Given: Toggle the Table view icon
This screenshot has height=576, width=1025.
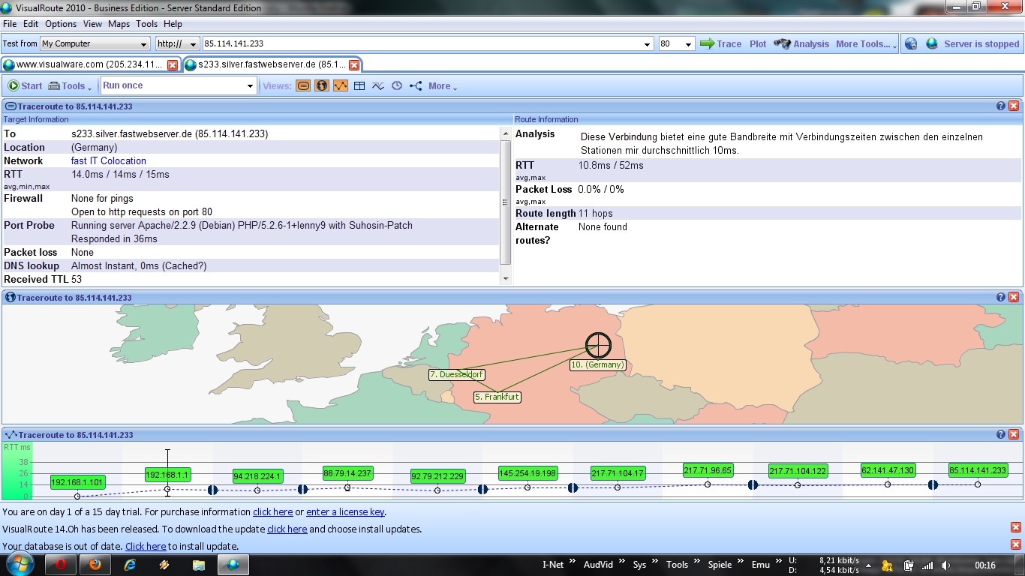Looking at the screenshot, I should (359, 86).
